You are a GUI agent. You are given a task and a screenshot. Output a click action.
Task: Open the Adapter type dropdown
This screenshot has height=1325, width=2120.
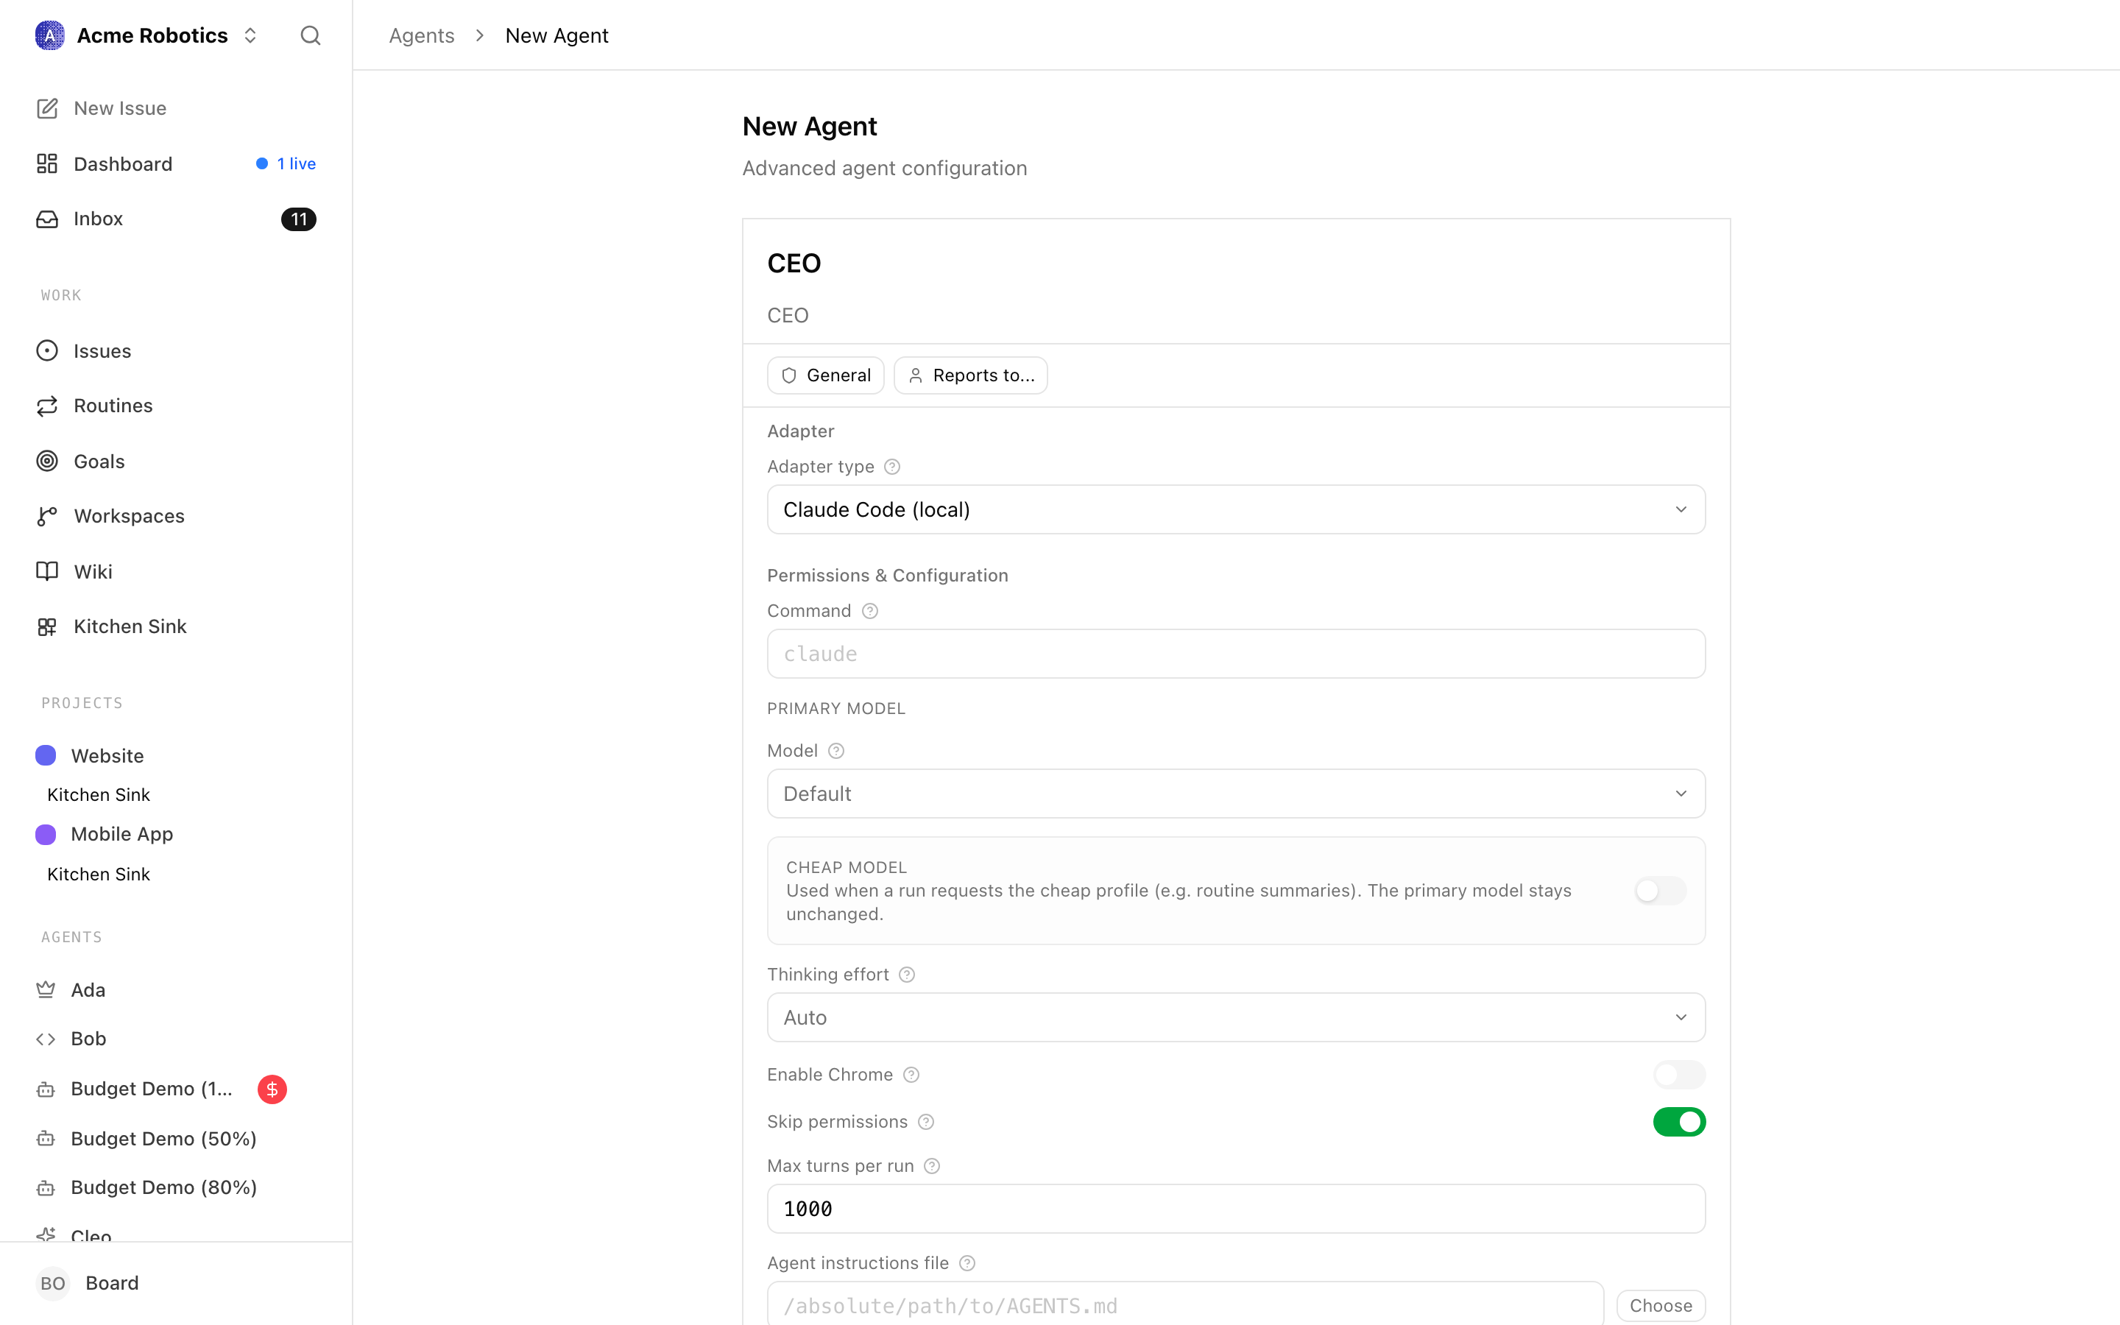coord(1236,509)
